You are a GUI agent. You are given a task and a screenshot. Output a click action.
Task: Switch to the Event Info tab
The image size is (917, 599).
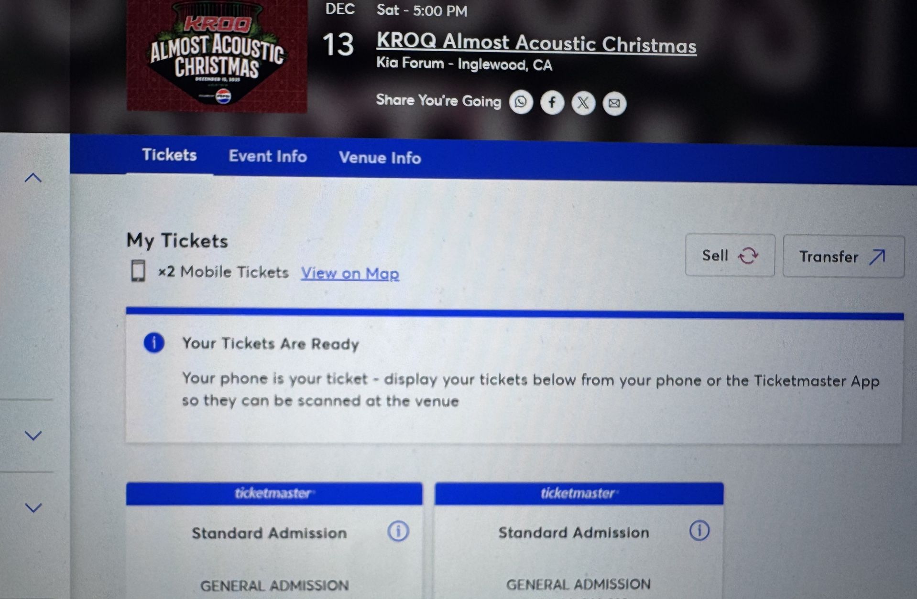coord(268,157)
